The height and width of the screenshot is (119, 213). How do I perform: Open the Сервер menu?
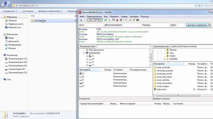(x=124, y=17)
